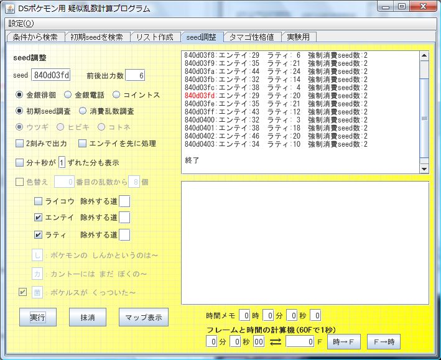This screenshot has height=360, width=441.
Task: Click the 840d03ff result row
Action: click(276, 112)
